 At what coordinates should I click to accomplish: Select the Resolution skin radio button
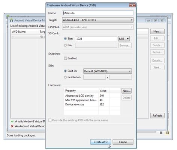pos(65,77)
